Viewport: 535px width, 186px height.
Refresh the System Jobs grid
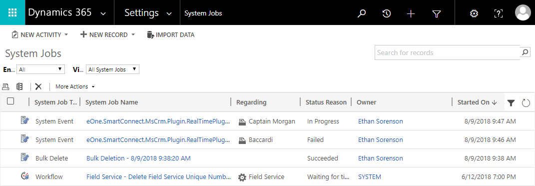[x=526, y=102]
